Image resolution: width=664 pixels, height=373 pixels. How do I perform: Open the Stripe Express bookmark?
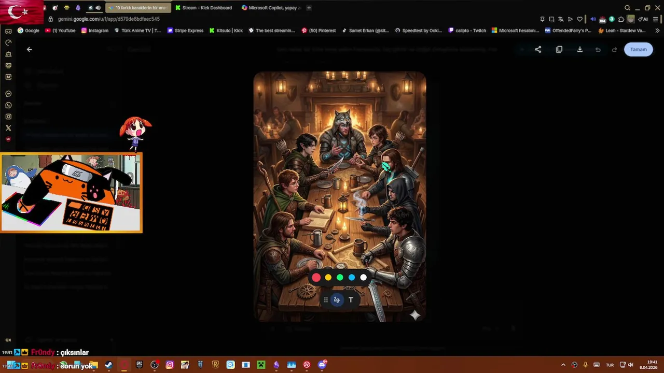pos(185,31)
